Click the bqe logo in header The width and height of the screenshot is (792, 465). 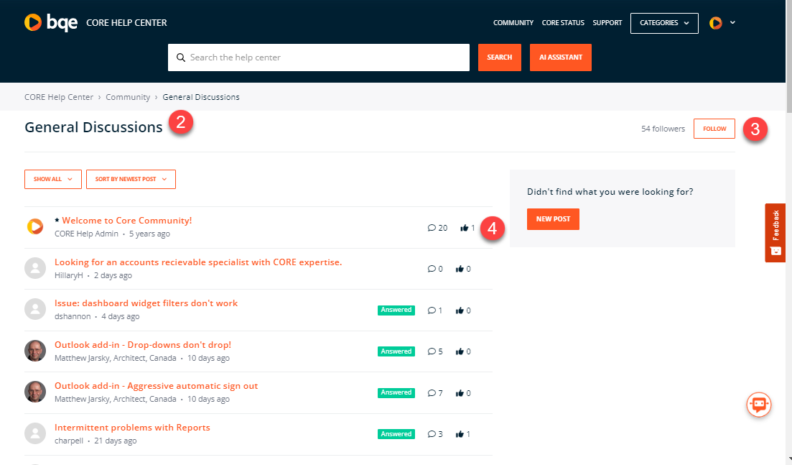(50, 23)
